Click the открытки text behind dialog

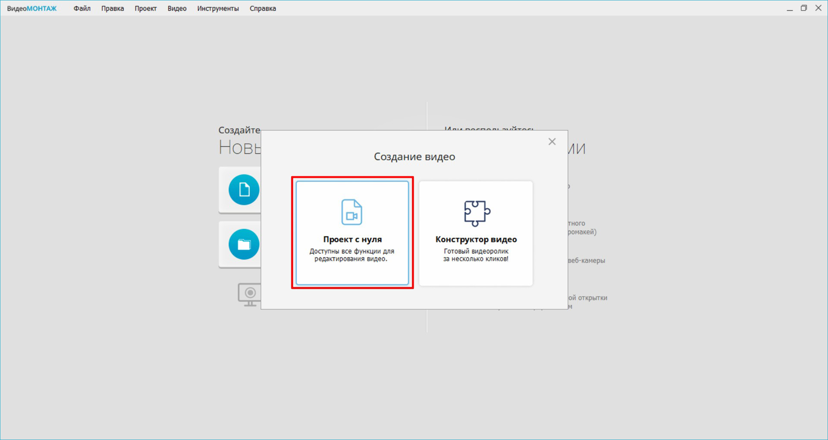(x=593, y=298)
